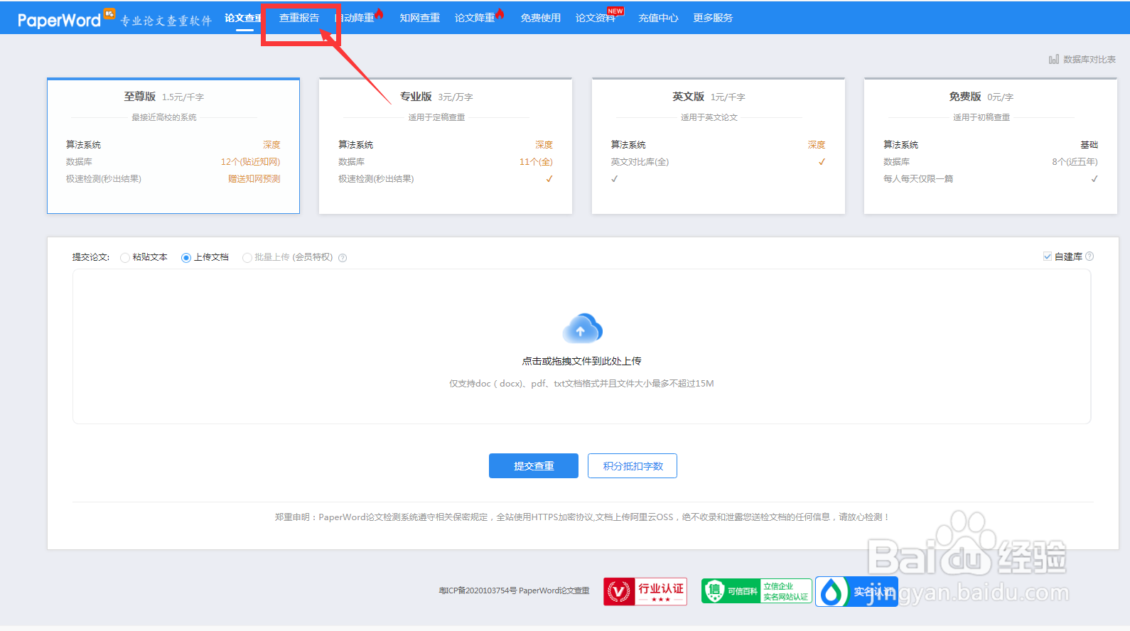Click the 粤ICP备2020103754号 link
The image size is (1130, 631).
(478, 590)
